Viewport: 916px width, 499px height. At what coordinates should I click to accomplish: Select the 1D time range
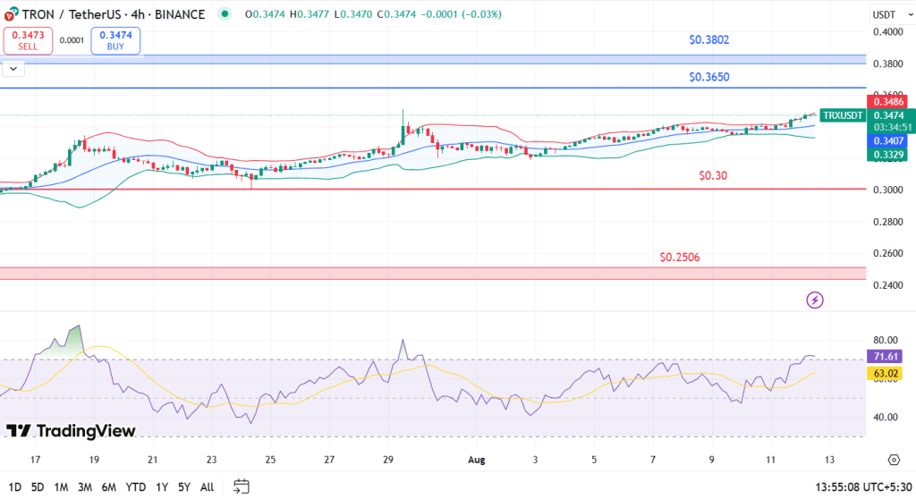pos(13,486)
